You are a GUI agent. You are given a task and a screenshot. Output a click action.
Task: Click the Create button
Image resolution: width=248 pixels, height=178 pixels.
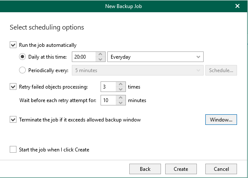point(181,169)
